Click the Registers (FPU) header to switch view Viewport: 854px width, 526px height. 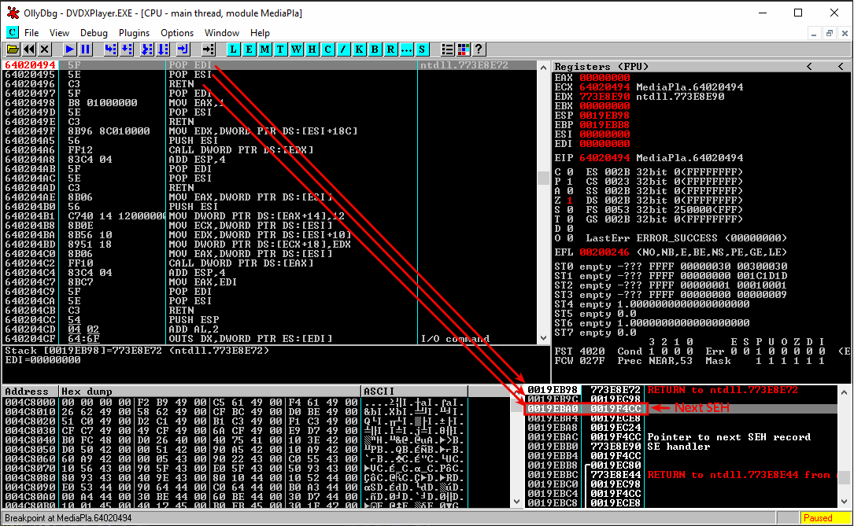point(601,66)
